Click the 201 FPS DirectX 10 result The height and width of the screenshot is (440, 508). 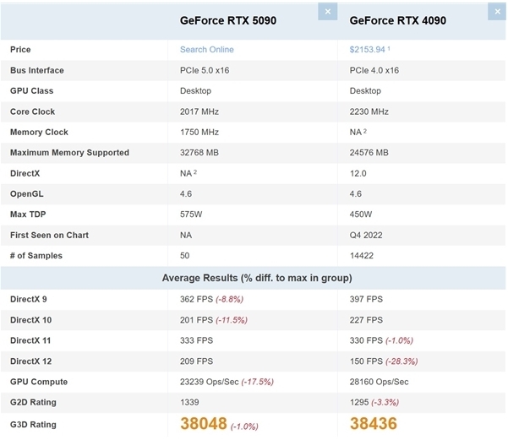[196, 320]
